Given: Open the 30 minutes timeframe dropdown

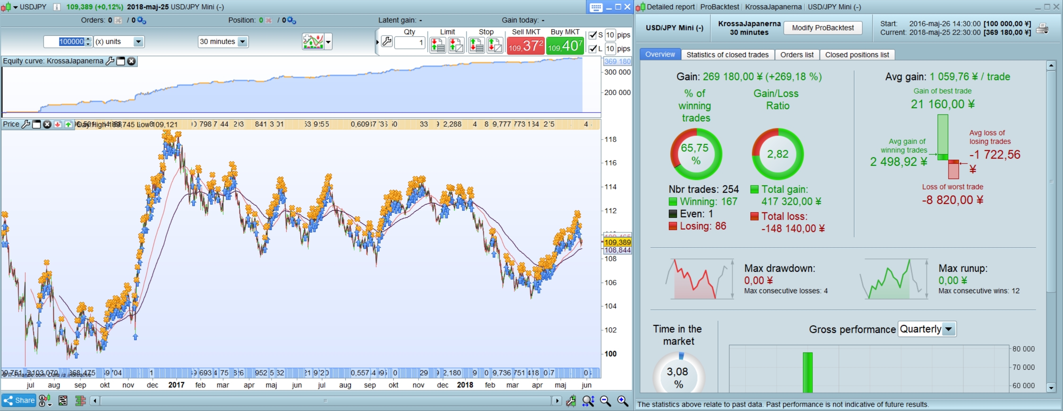Looking at the screenshot, I should 243,42.
